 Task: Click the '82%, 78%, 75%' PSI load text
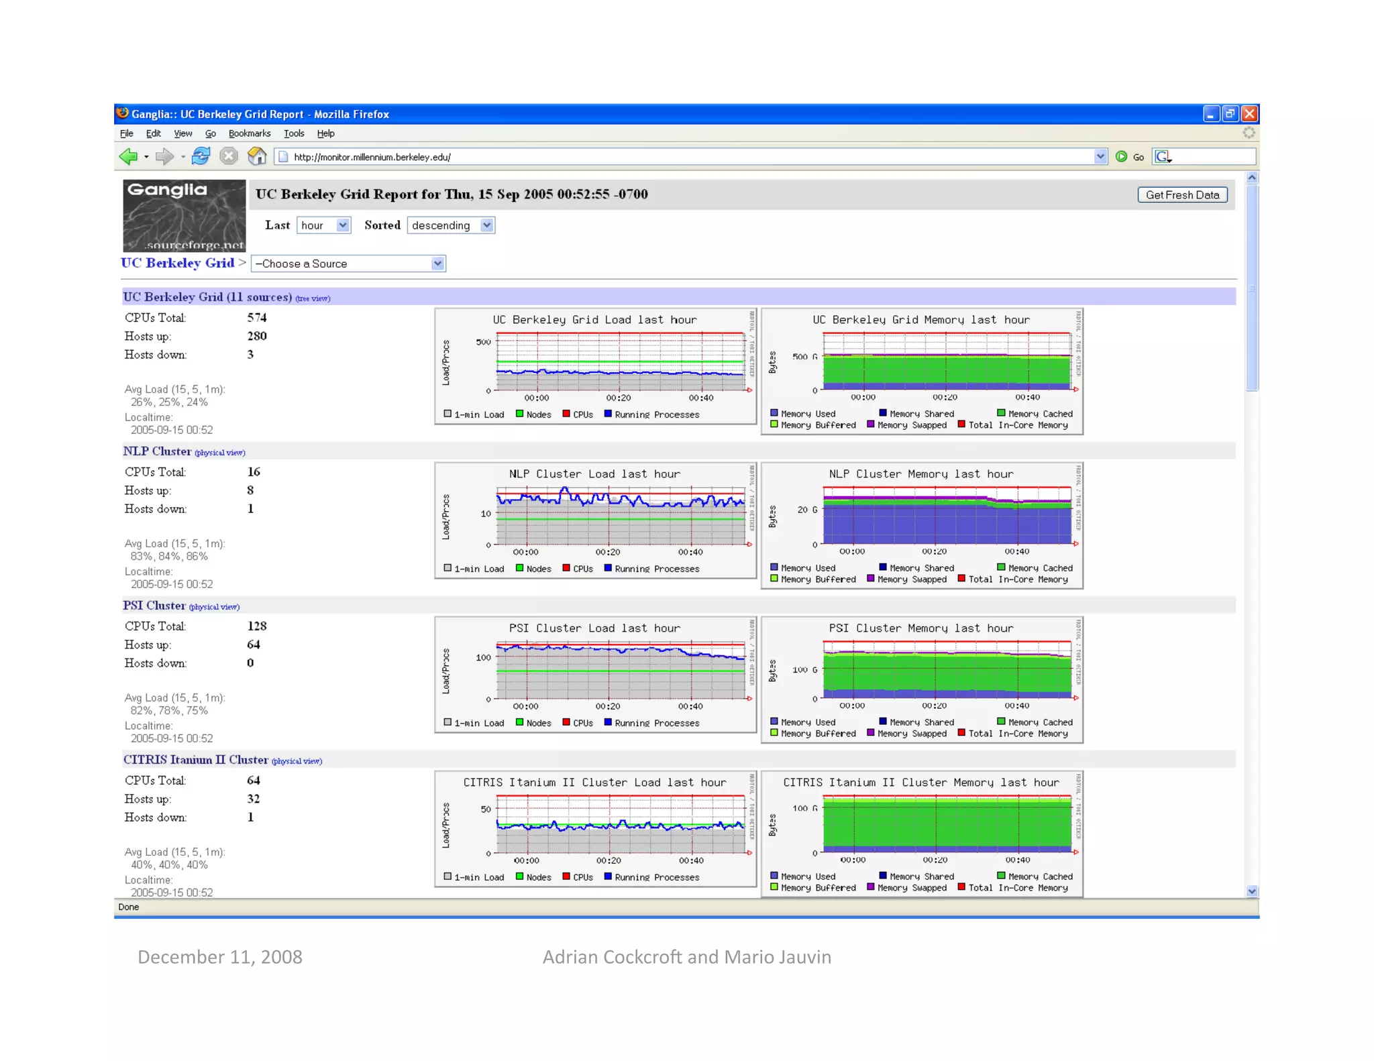click(x=169, y=711)
